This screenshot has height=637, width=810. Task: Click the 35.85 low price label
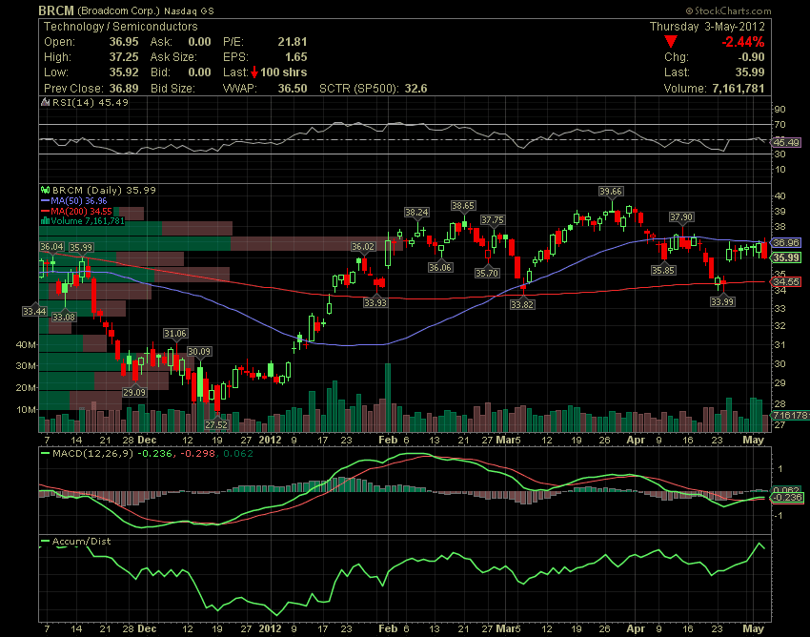click(x=663, y=270)
